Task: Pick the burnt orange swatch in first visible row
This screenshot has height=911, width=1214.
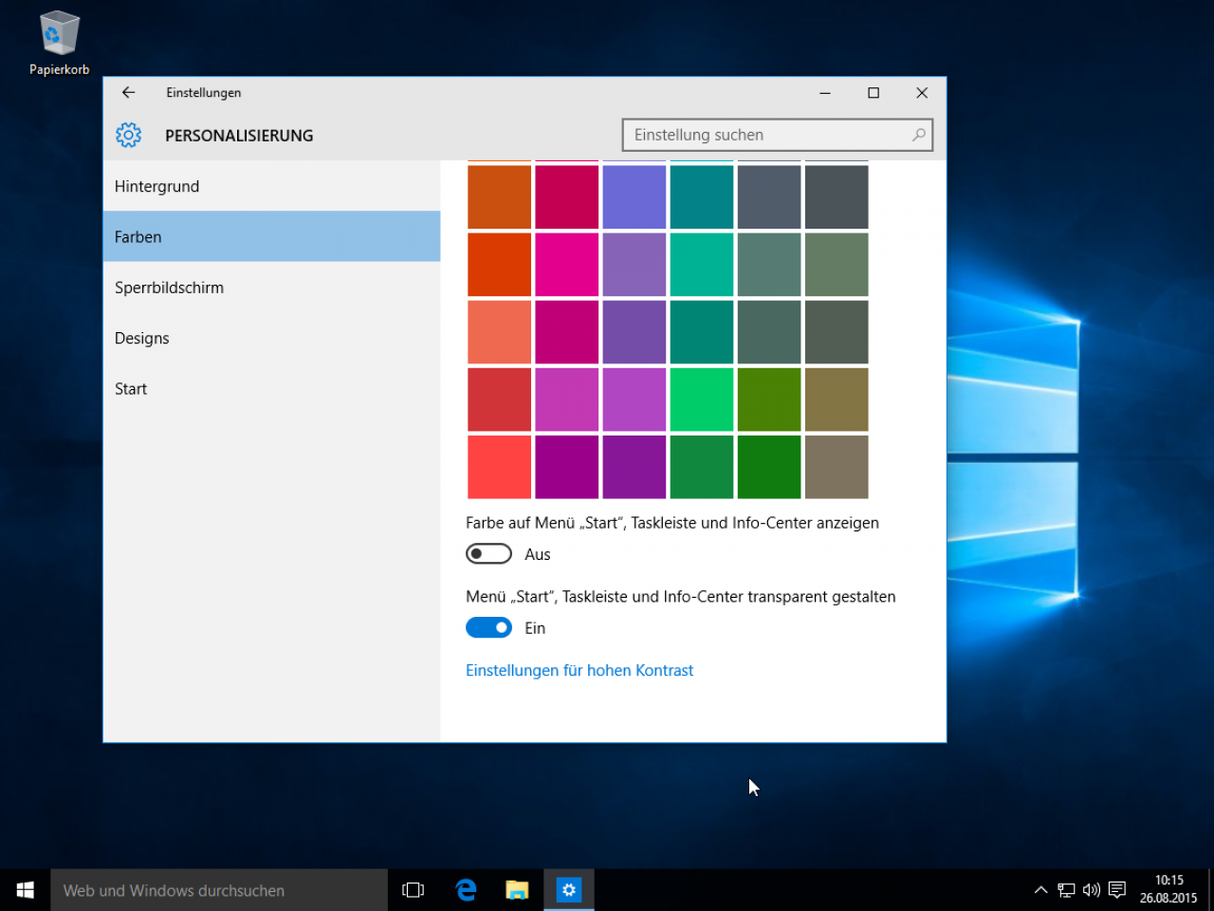Action: coord(499,197)
